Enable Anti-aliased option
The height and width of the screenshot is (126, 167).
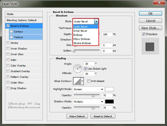click(x=89, y=81)
